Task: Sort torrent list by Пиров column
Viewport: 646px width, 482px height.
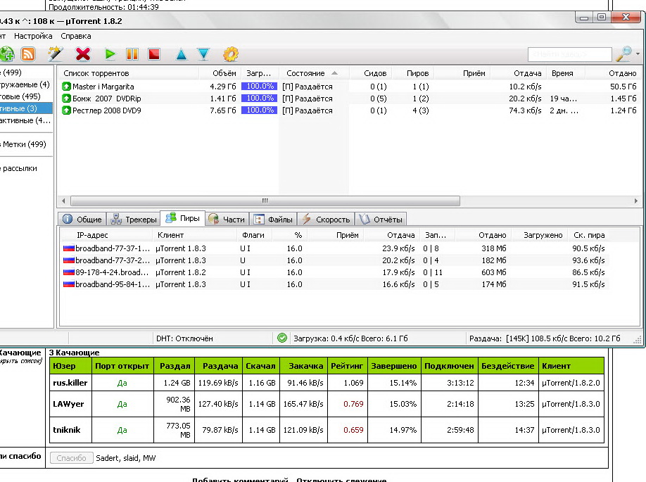Action: 413,73
